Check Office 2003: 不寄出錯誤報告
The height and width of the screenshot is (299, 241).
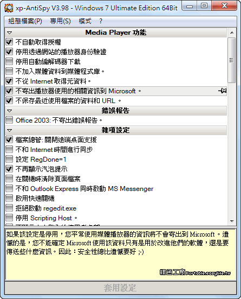pyautogui.click(x=9, y=120)
